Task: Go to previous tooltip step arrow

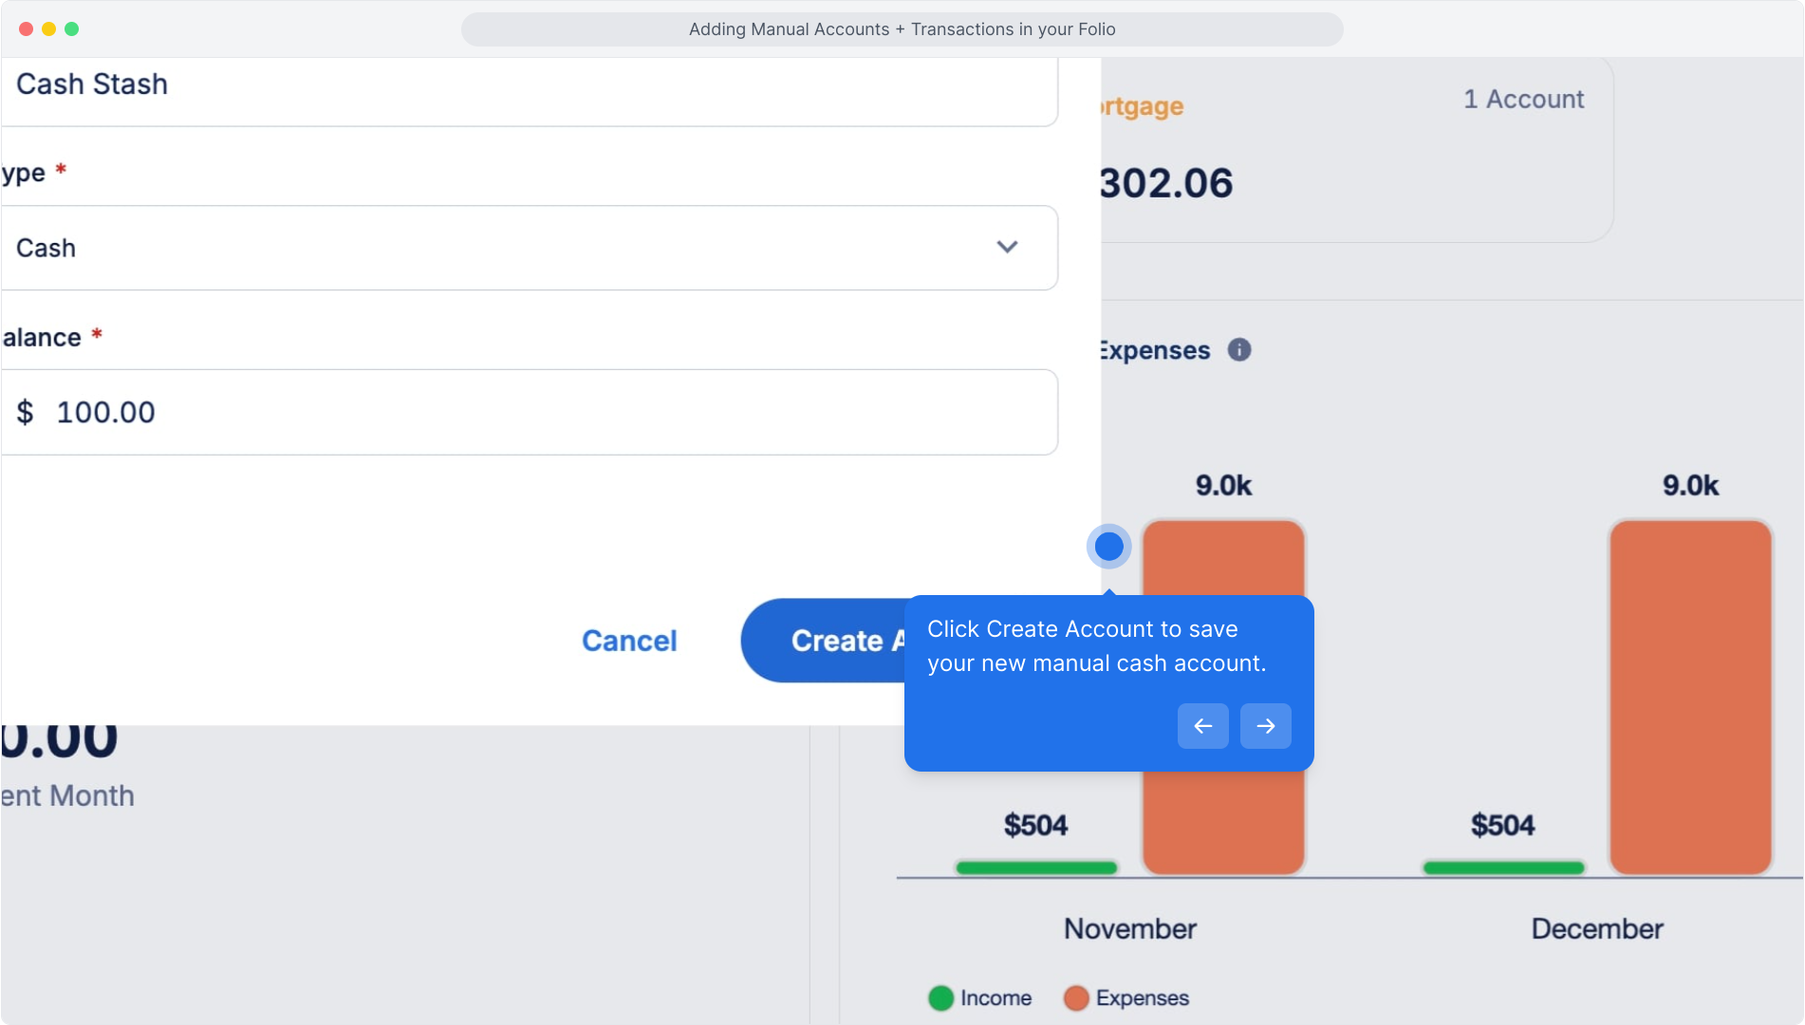Action: 1202,726
